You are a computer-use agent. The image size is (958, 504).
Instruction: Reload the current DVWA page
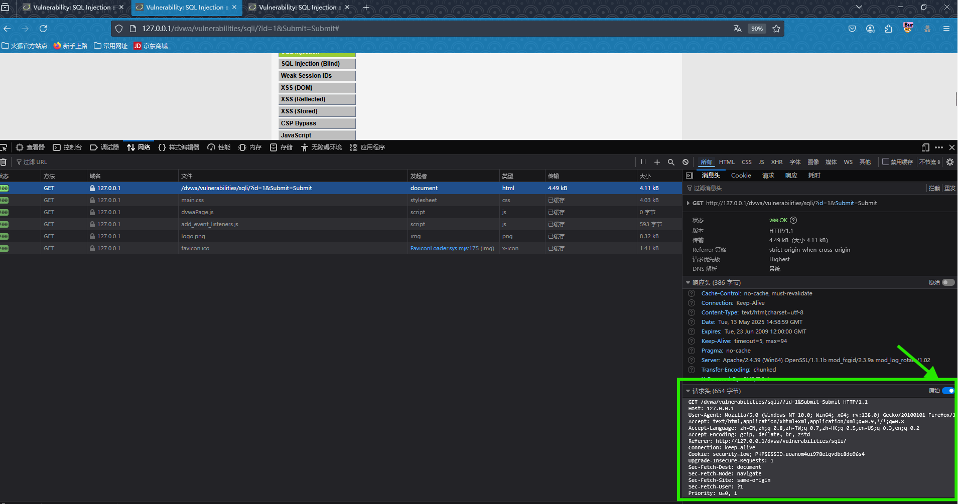pos(43,29)
